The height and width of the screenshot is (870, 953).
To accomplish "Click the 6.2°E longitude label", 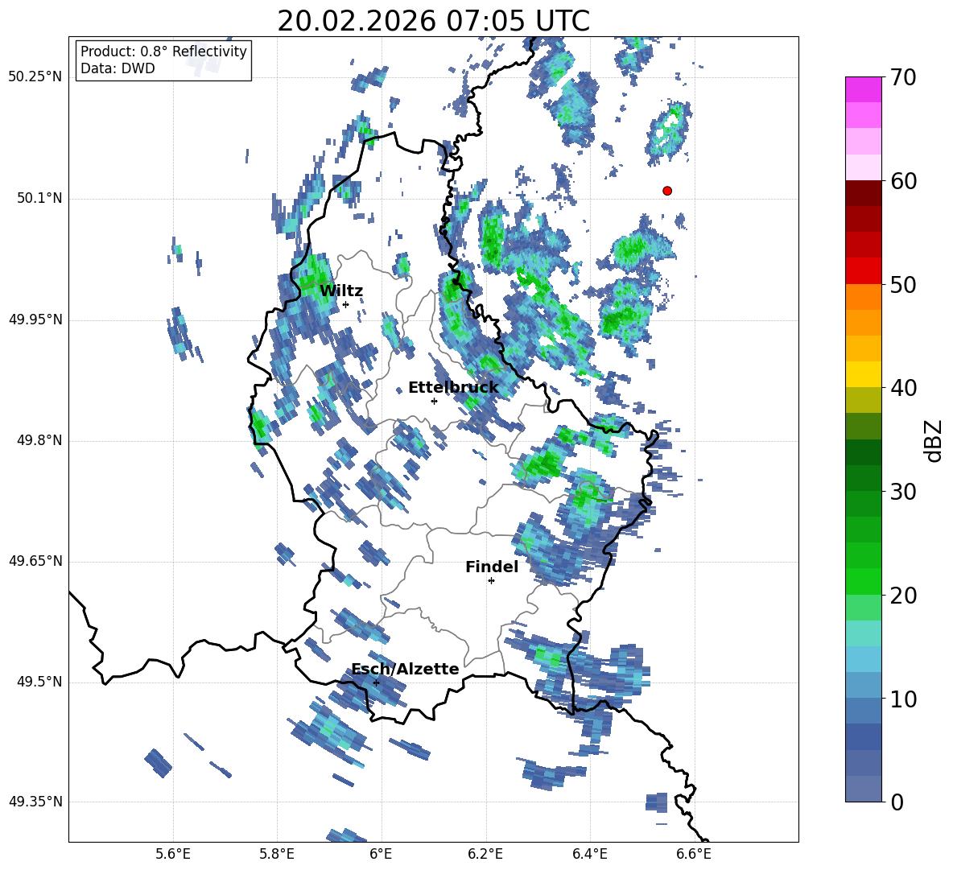I will click(x=485, y=854).
